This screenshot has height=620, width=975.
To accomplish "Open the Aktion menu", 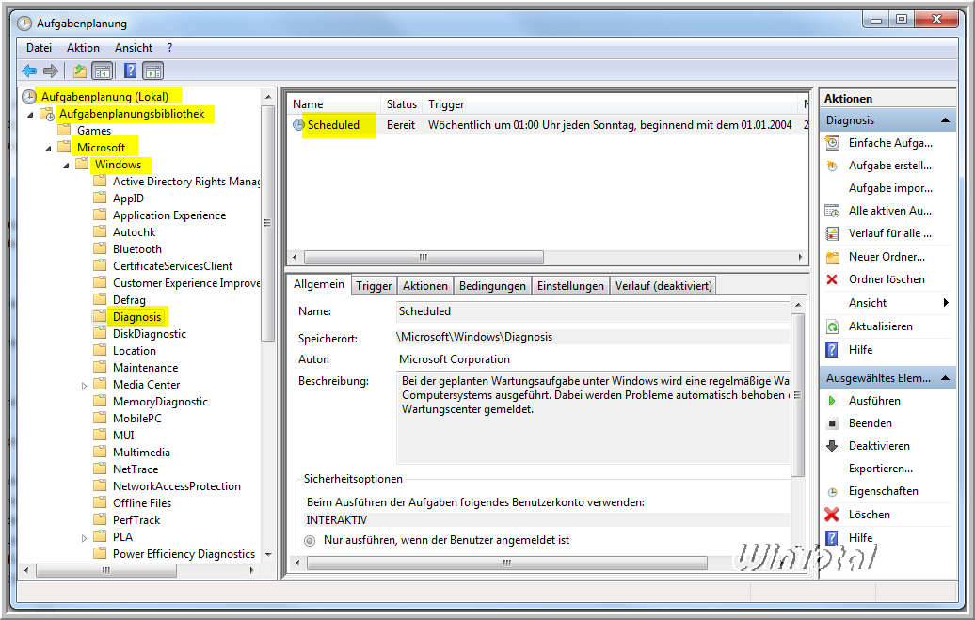I will (83, 47).
